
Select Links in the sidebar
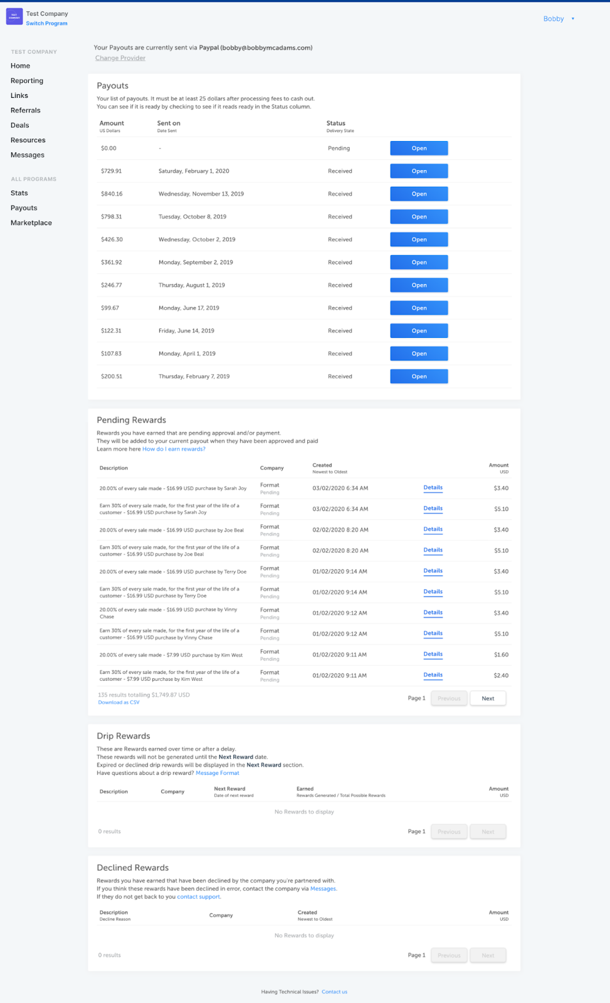coord(19,95)
